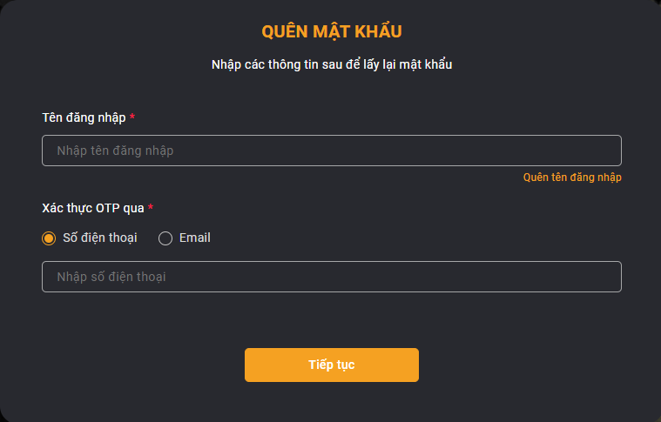Select the Email radio button
661x422 pixels.
[x=165, y=238]
